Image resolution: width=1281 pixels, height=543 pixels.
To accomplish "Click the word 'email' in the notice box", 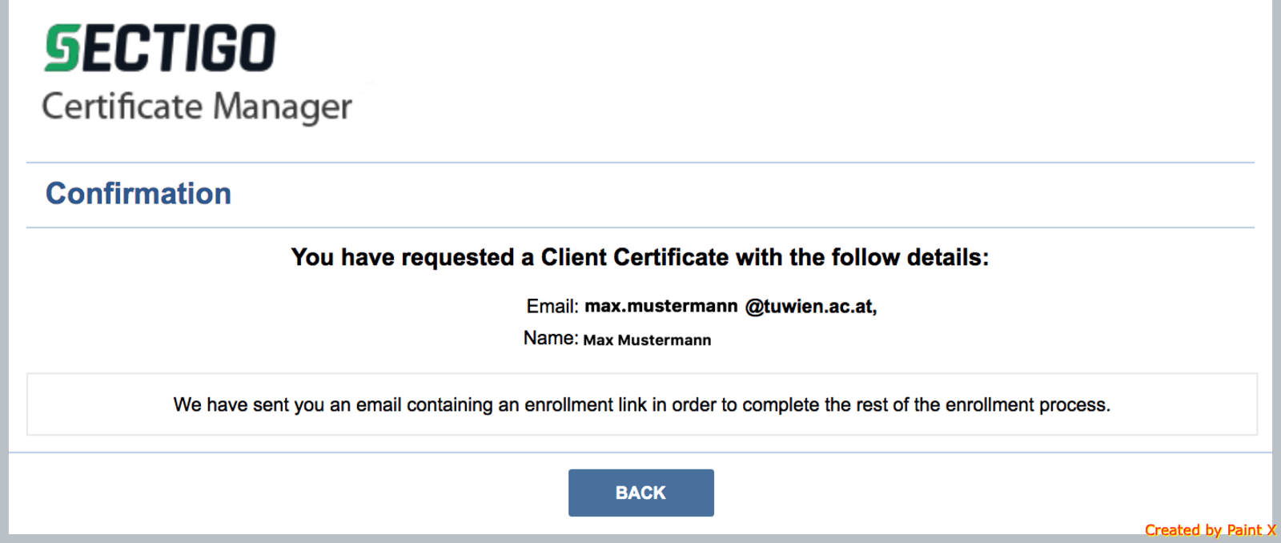I will [379, 404].
